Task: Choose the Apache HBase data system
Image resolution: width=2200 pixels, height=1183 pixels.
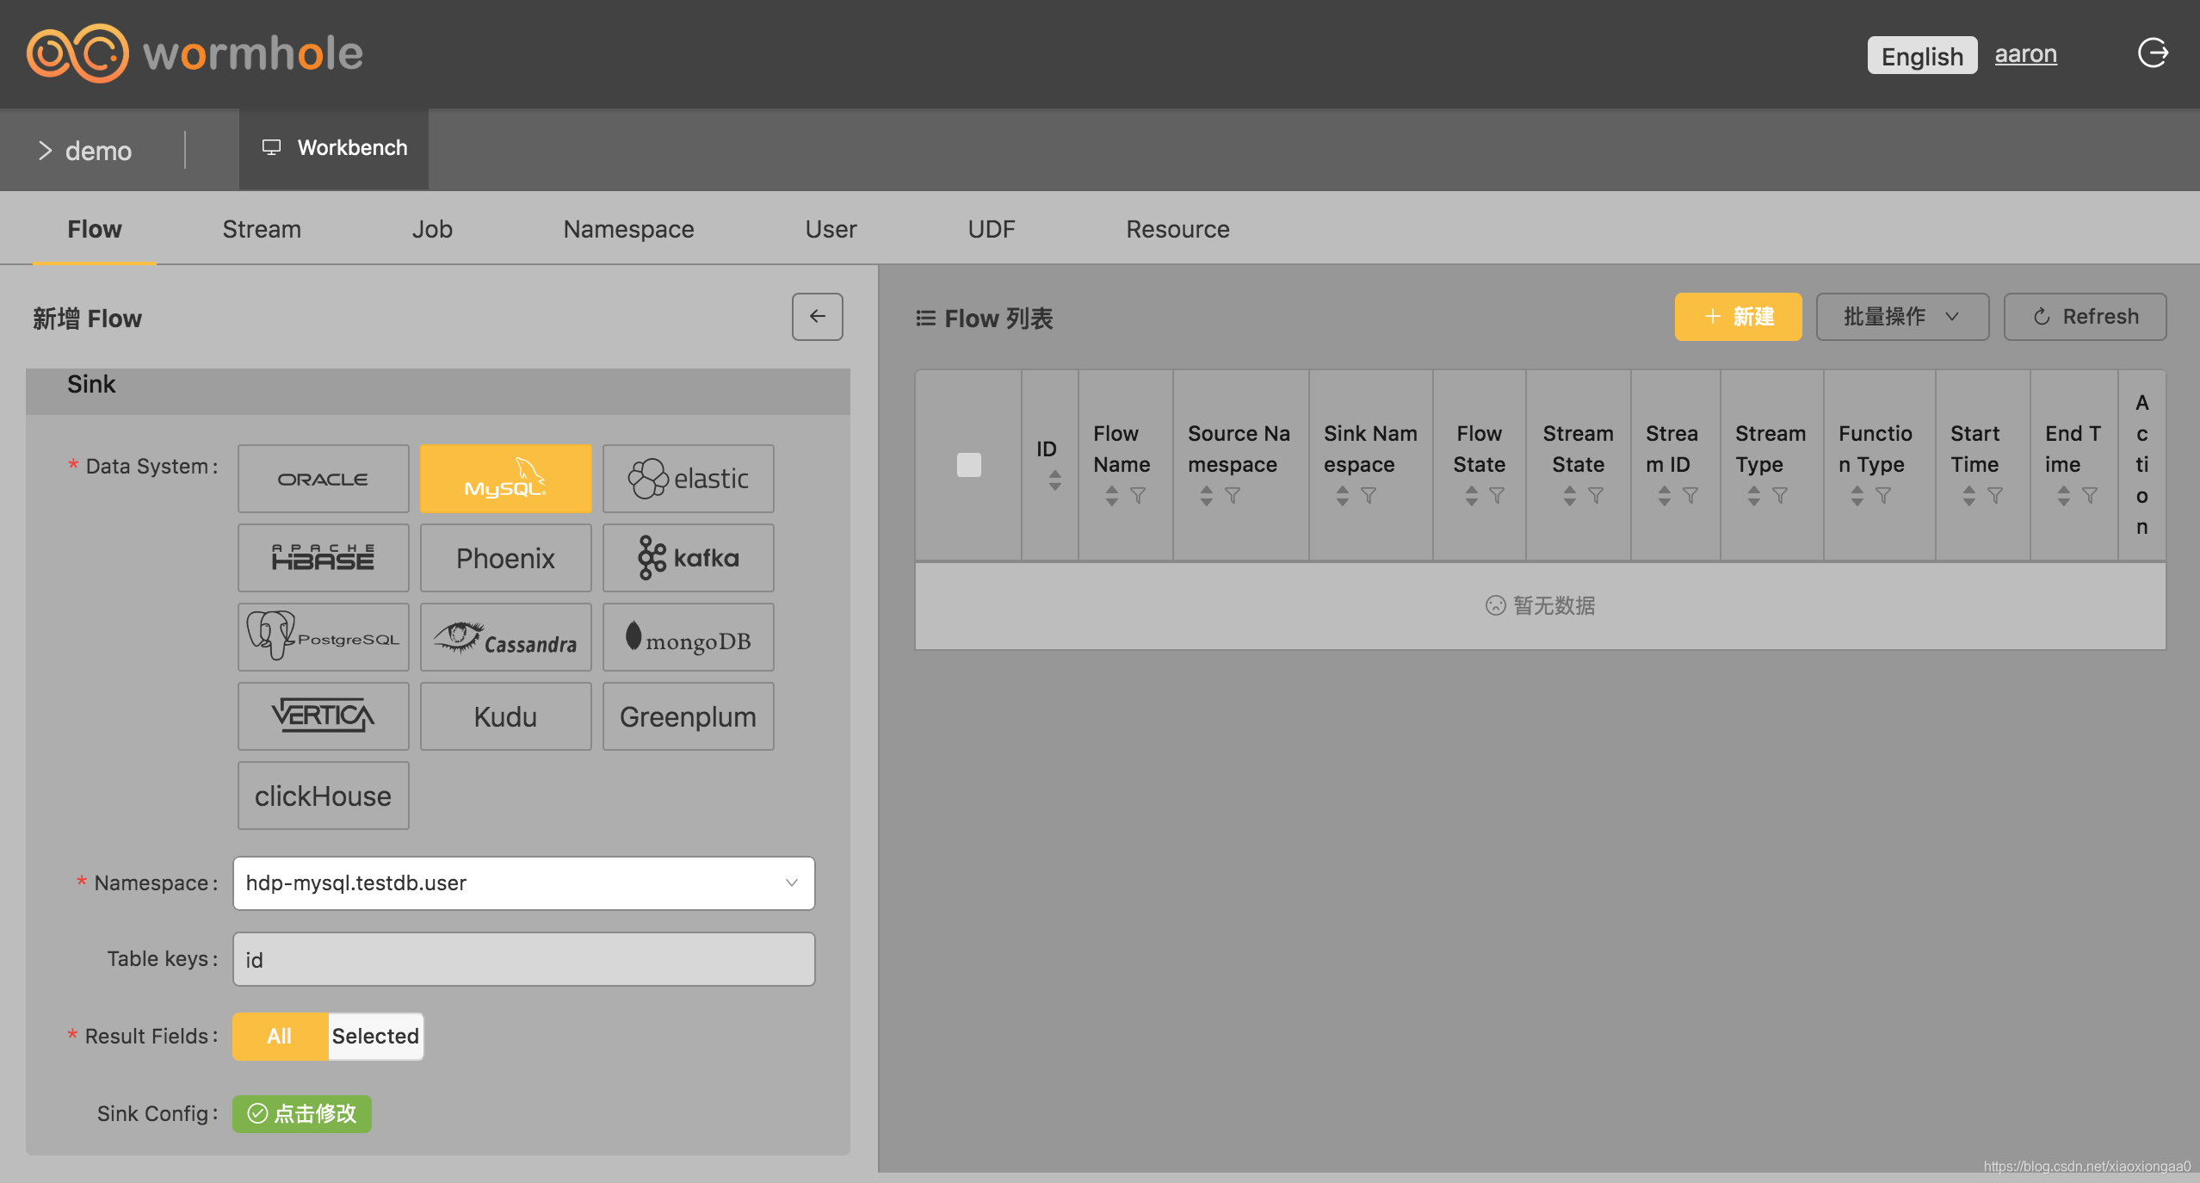Action: pyautogui.click(x=323, y=558)
